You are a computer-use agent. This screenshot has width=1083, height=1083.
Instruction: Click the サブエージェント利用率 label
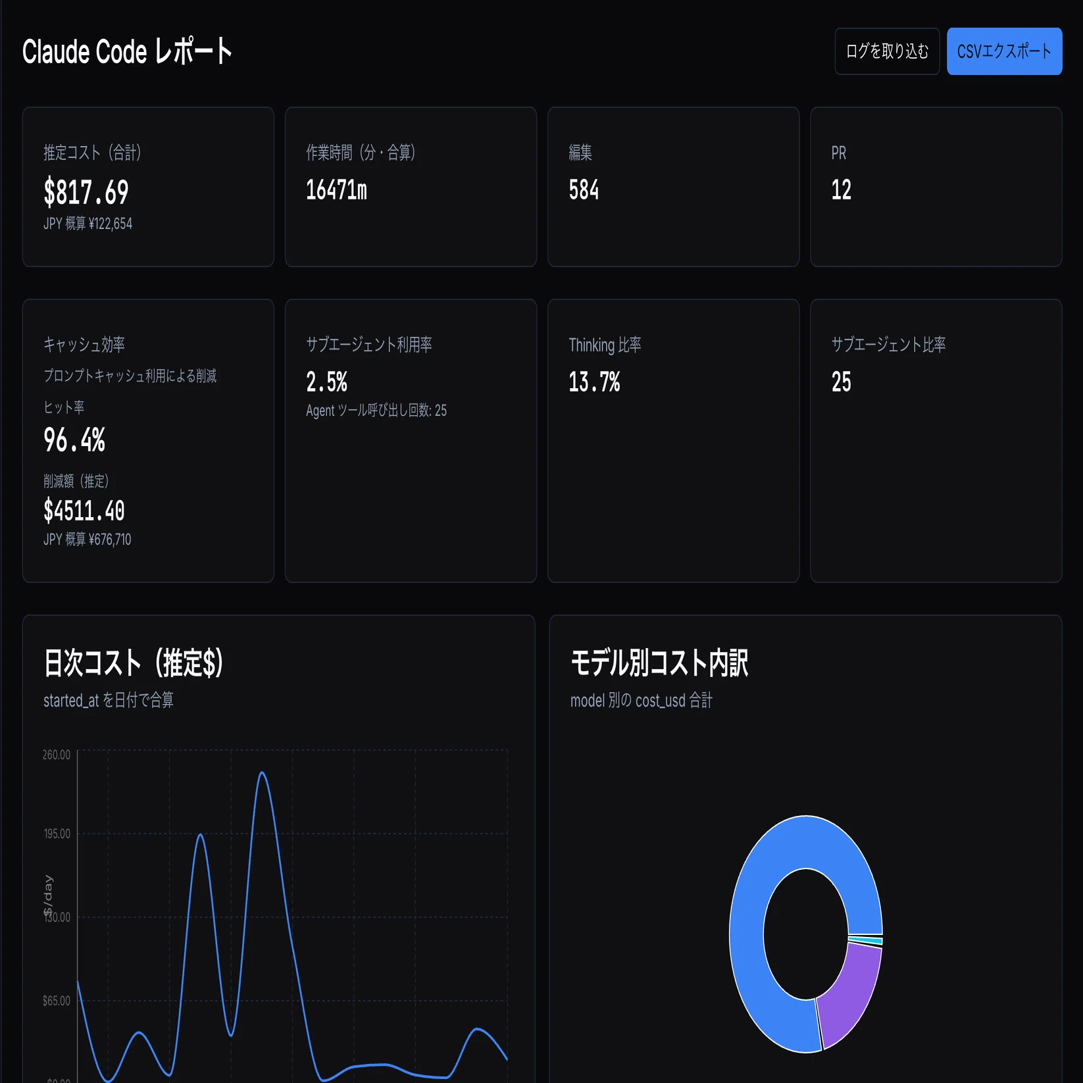[x=369, y=344]
